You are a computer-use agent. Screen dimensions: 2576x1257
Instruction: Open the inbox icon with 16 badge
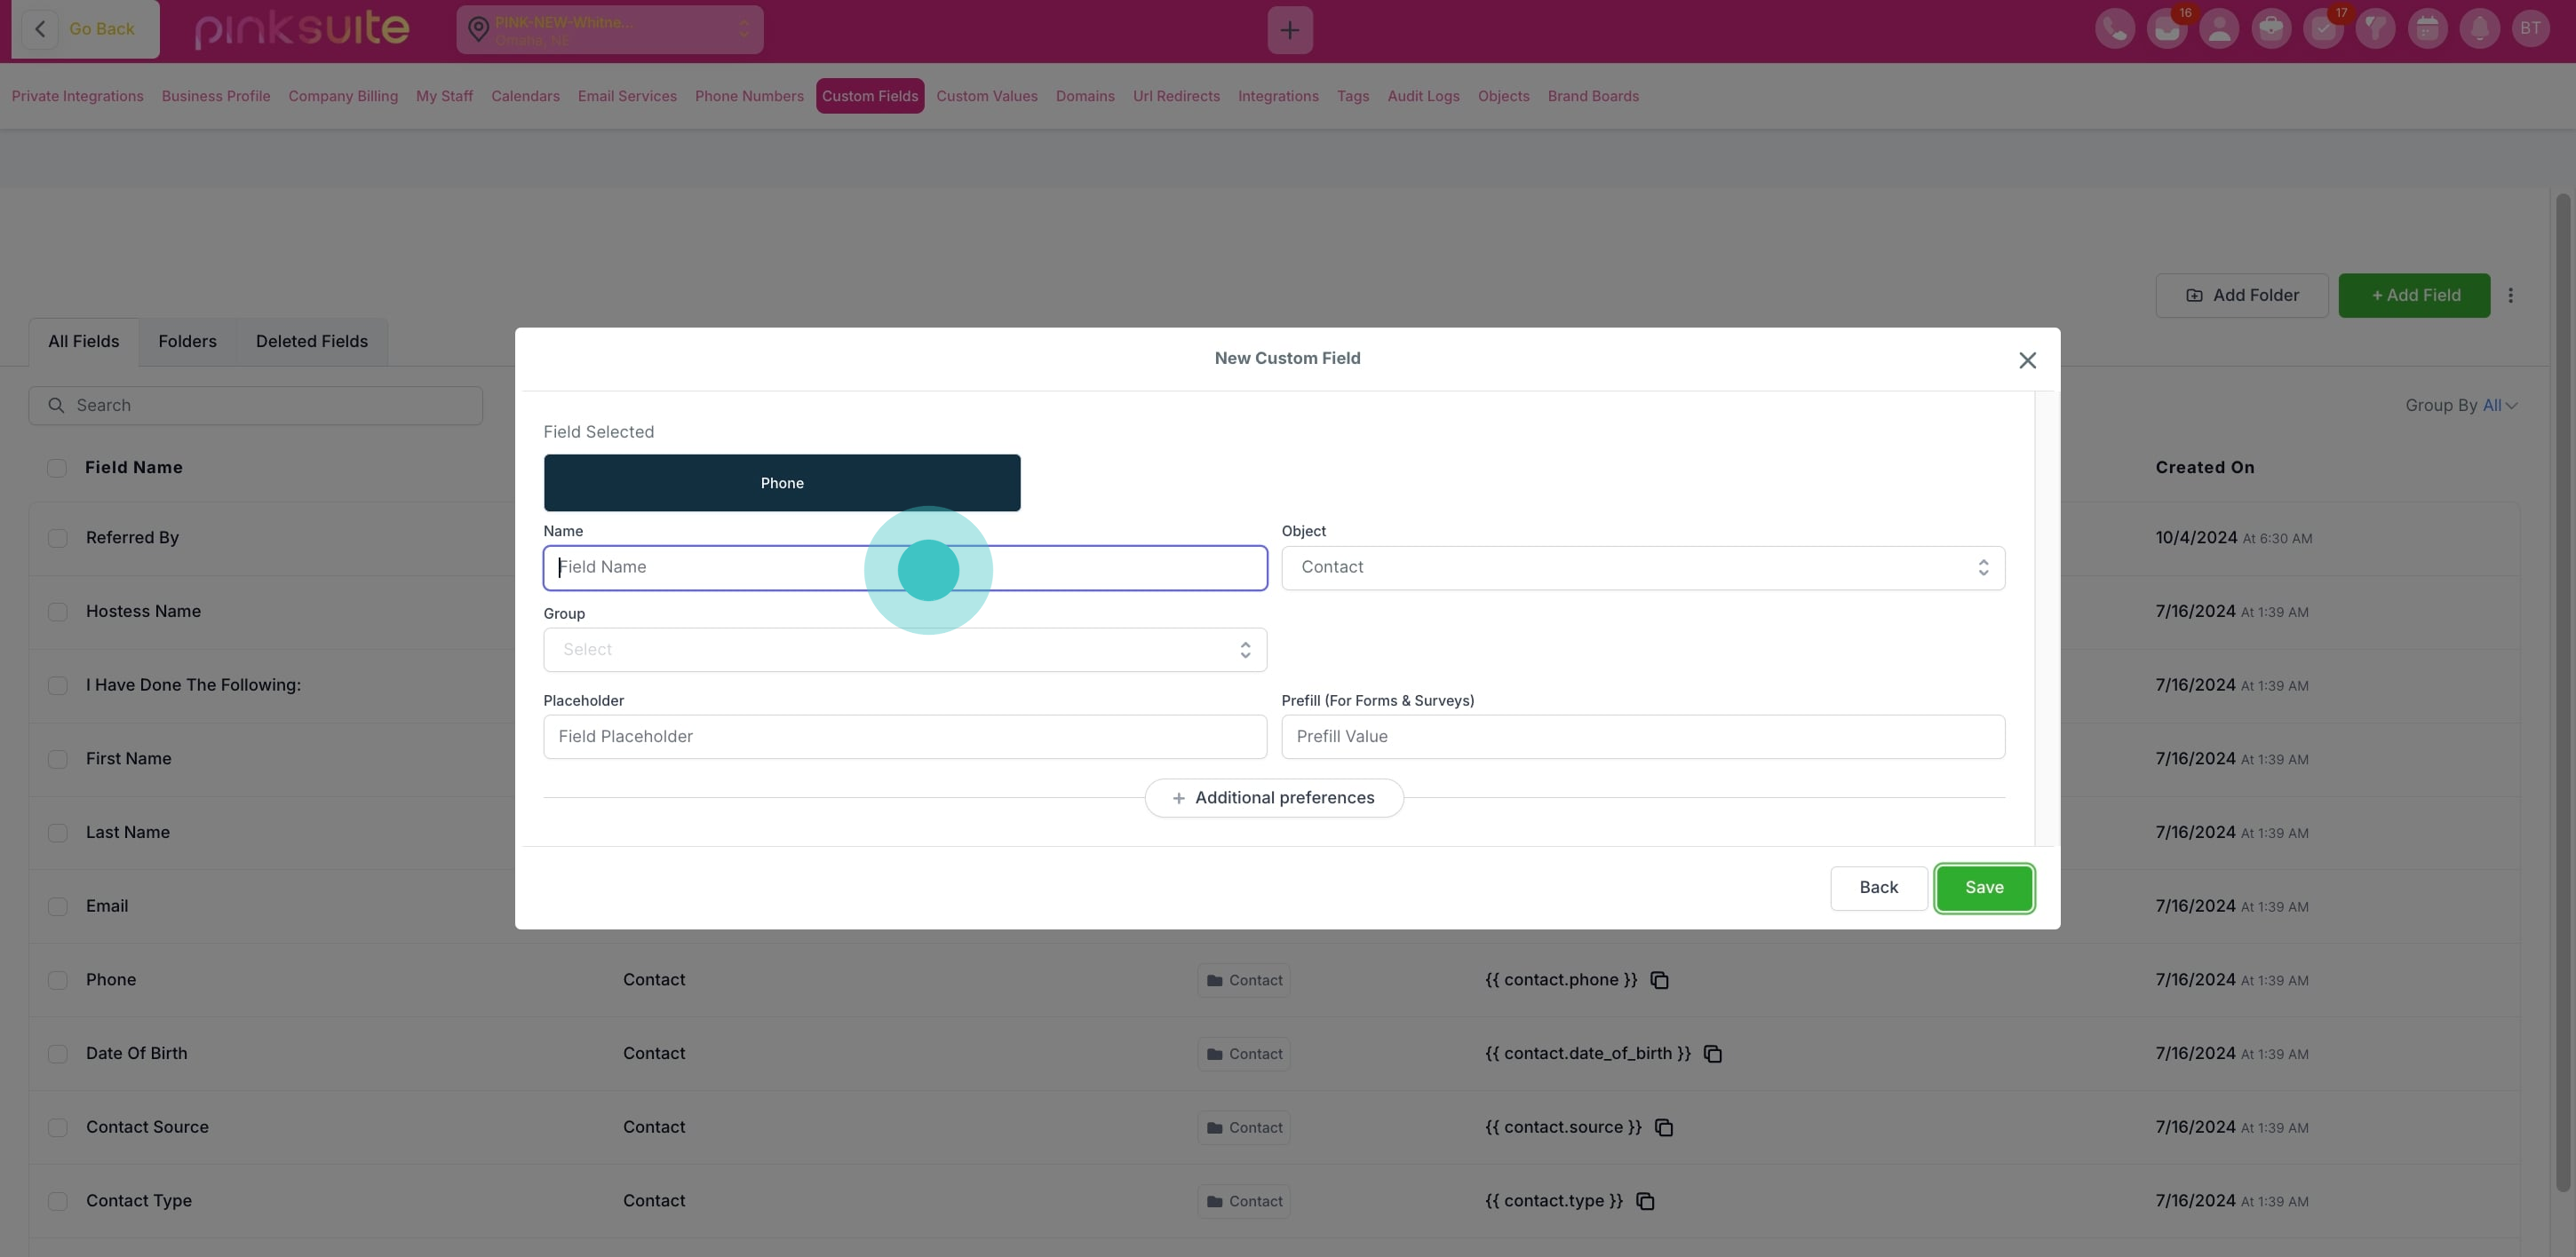click(x=2166, y=29)
